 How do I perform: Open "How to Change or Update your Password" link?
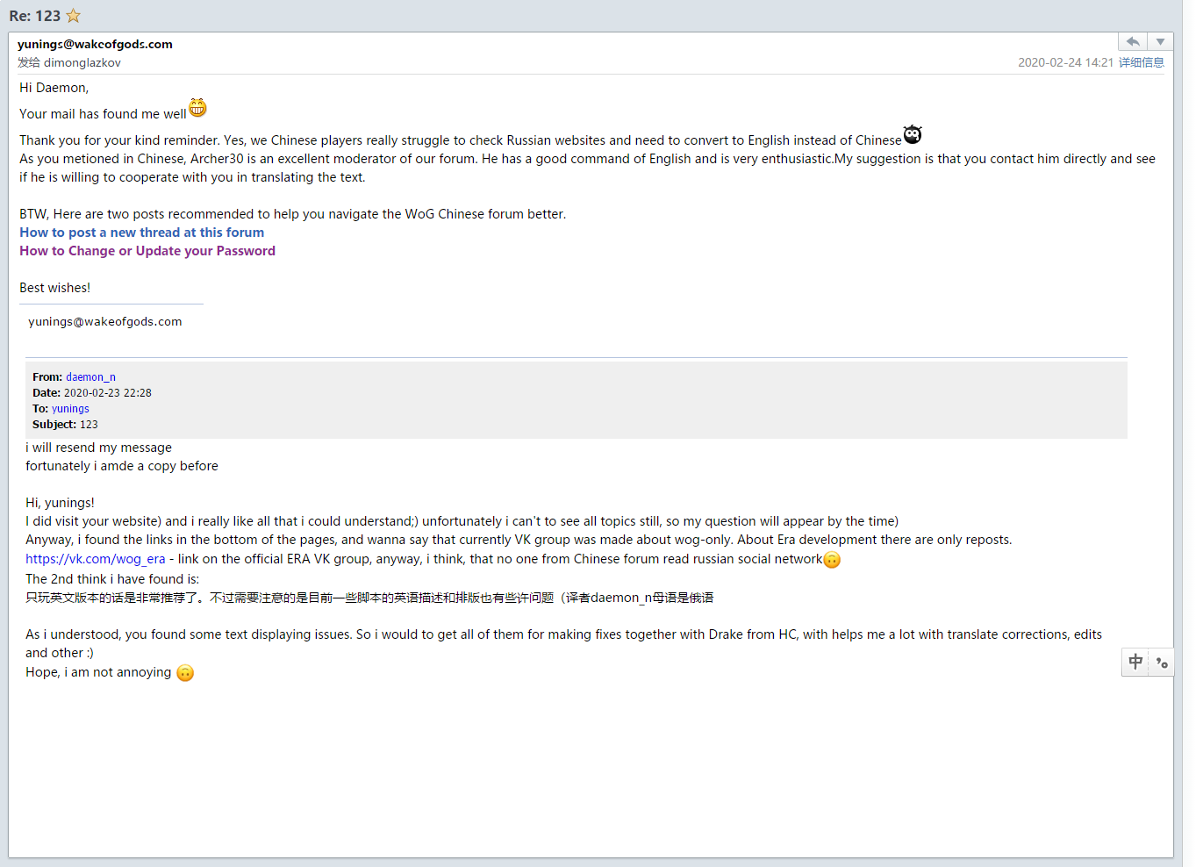tap(147, 251)
